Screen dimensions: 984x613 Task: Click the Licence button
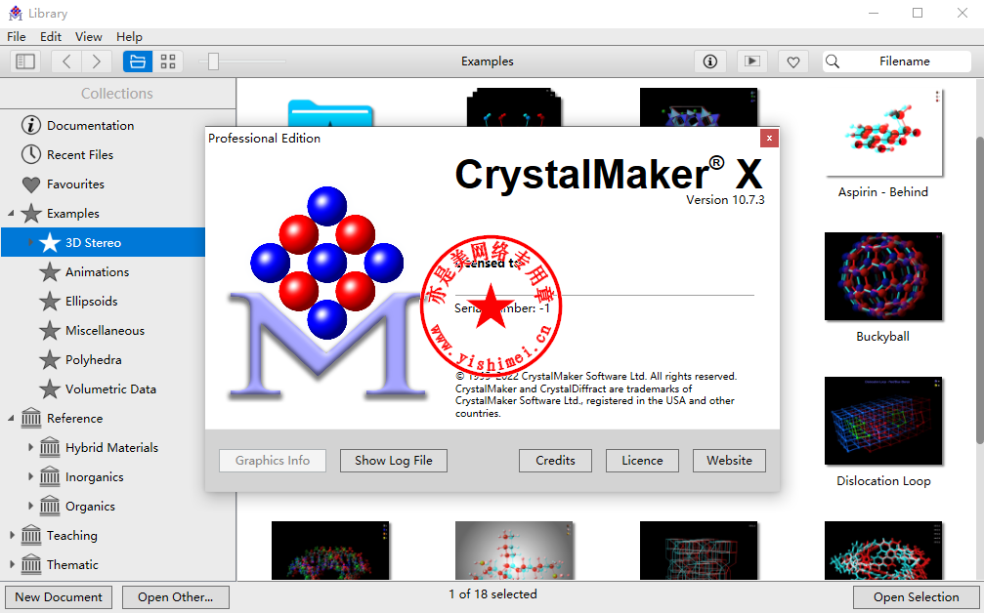tap(642, 461)
